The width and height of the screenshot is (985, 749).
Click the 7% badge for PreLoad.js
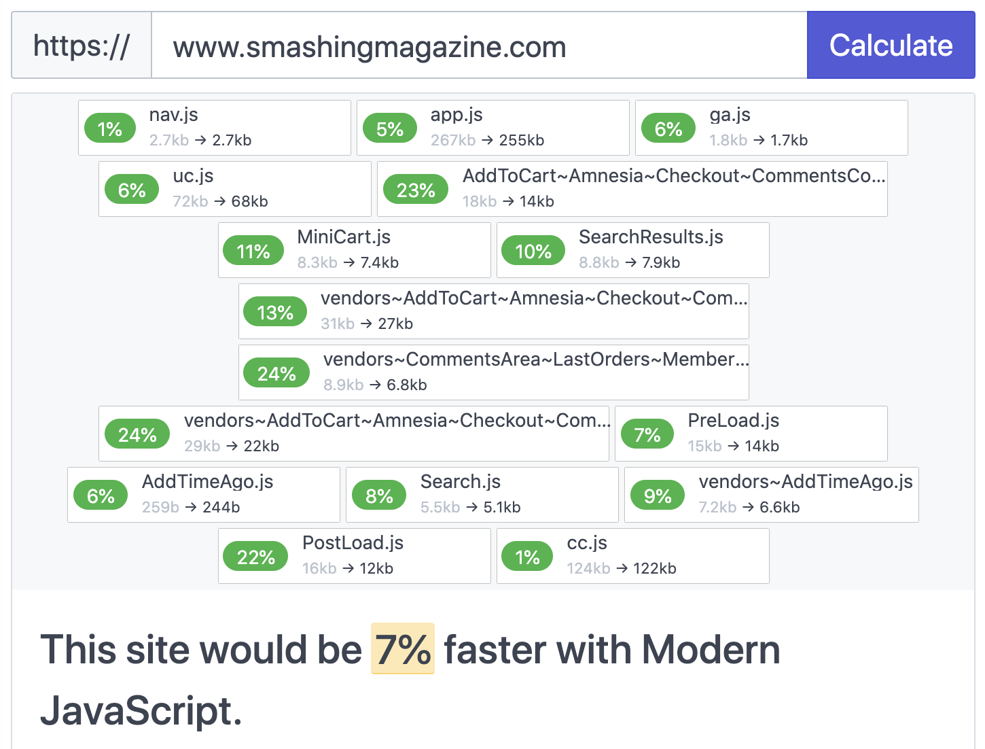click(x=647, y=434)
